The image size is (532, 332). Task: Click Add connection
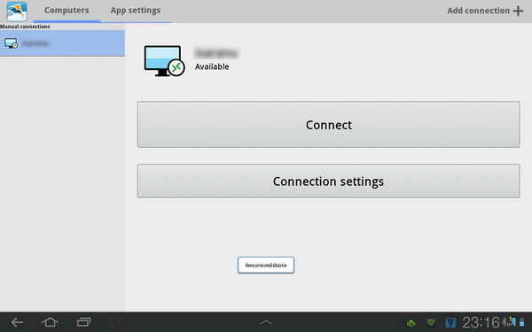coord(485,11)
